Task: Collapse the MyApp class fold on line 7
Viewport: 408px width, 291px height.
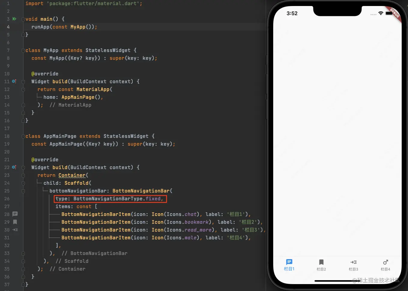Action: point(23,50)
